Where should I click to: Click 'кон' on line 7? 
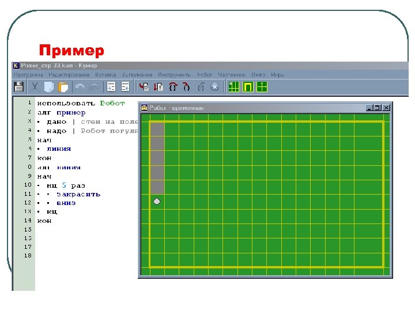pos(44,158)
